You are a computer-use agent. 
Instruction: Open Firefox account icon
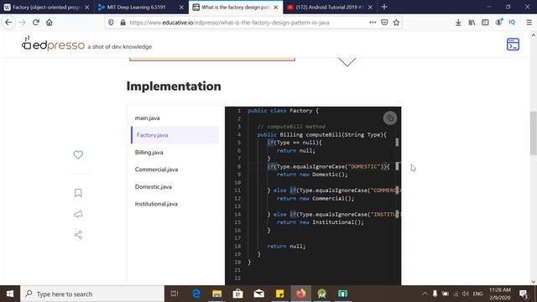click(x=498, y=23)
